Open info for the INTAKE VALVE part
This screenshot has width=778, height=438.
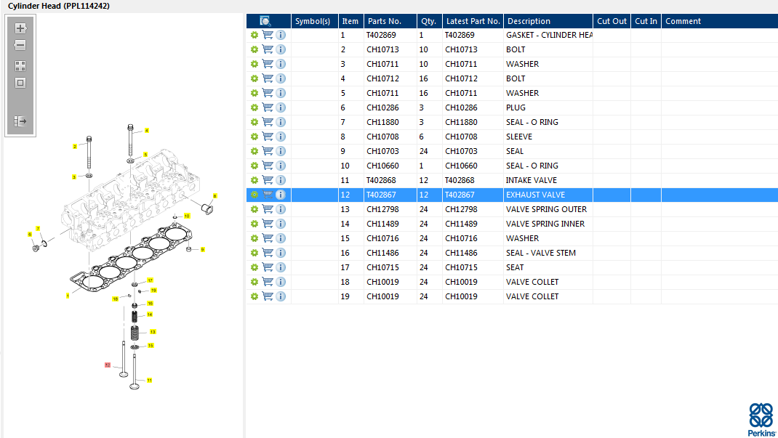coord(281,180)
